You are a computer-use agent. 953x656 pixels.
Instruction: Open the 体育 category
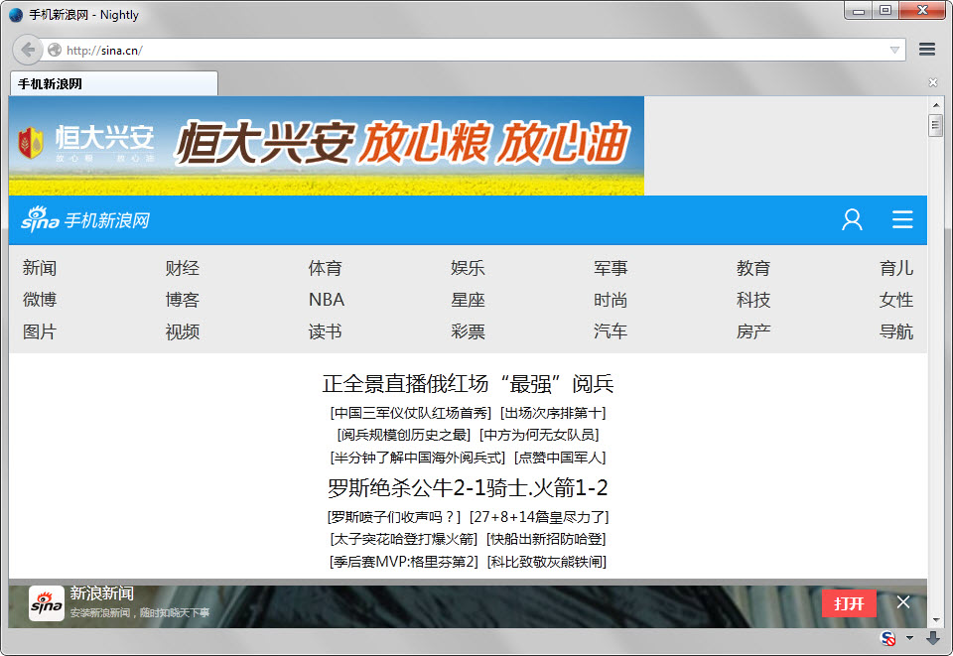pyautogui.click(x=326, y=268)
